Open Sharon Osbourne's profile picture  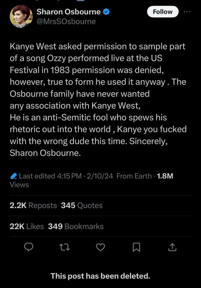click(21, 16)
